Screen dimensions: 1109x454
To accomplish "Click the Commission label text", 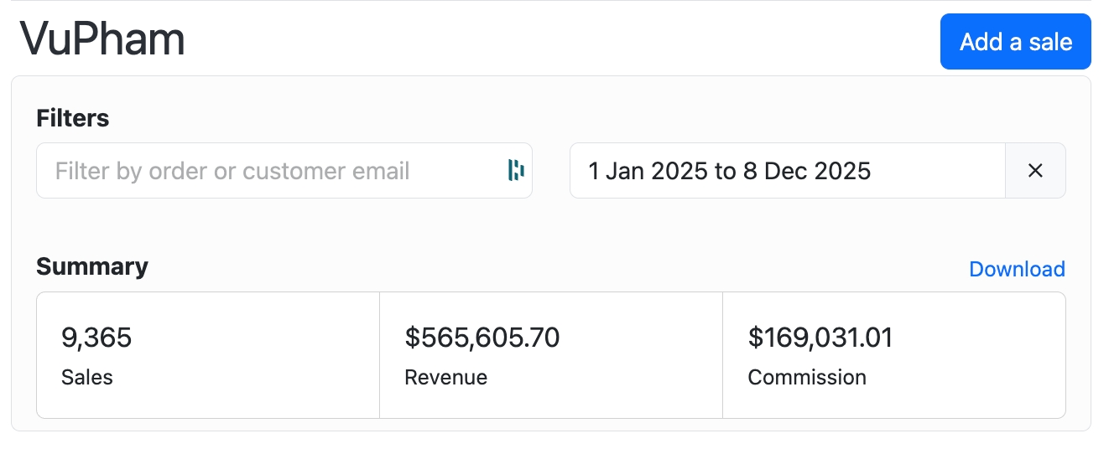I will coord(807,377).
